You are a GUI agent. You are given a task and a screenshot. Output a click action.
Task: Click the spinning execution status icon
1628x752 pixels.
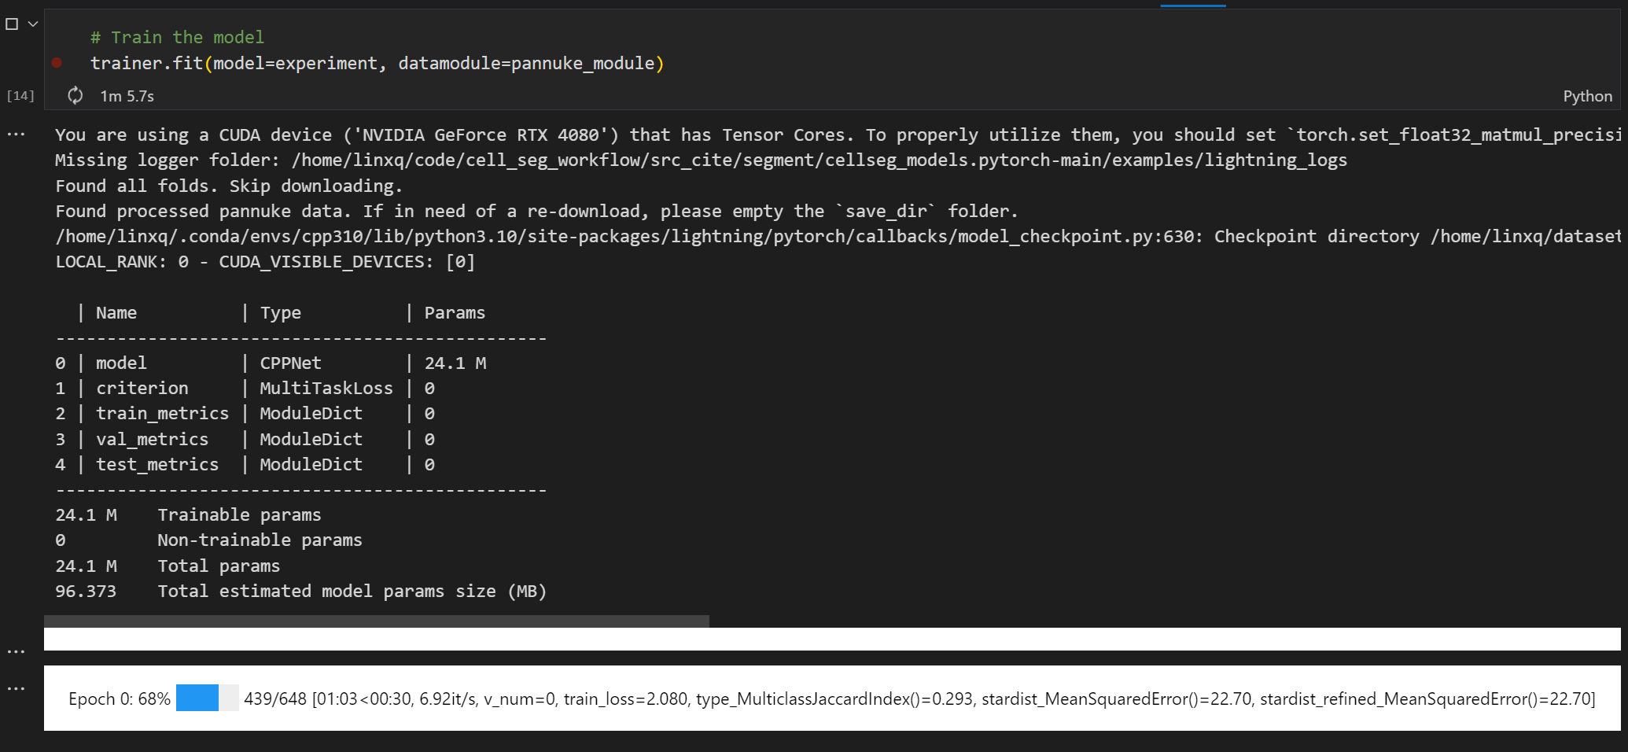[76, 95]
